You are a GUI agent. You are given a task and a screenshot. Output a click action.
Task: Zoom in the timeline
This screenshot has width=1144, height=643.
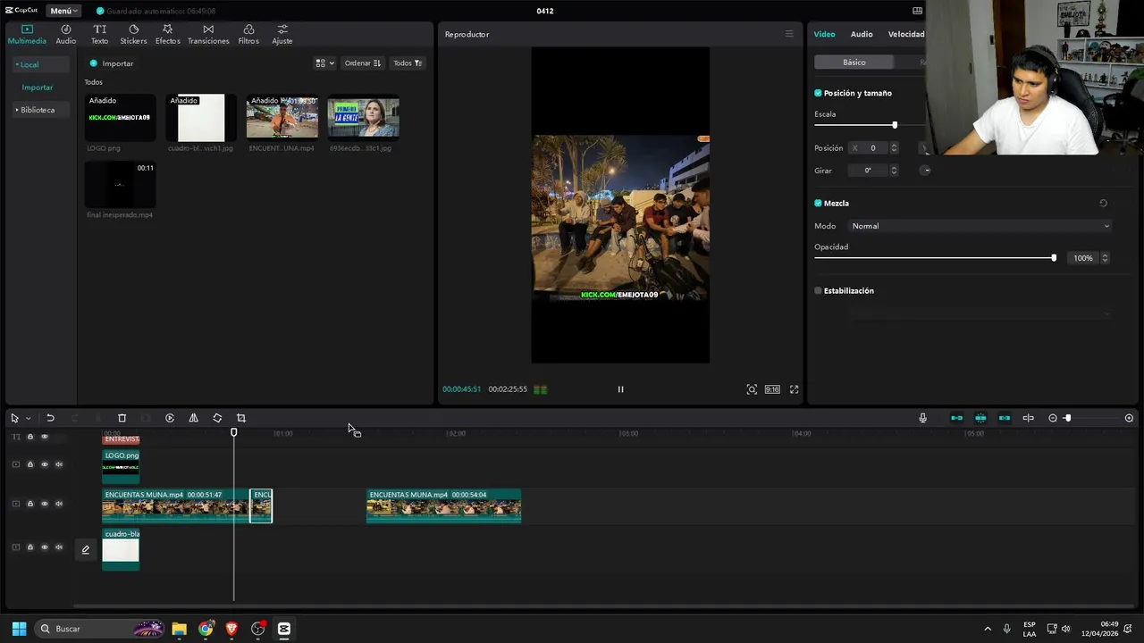point(1129,418)
